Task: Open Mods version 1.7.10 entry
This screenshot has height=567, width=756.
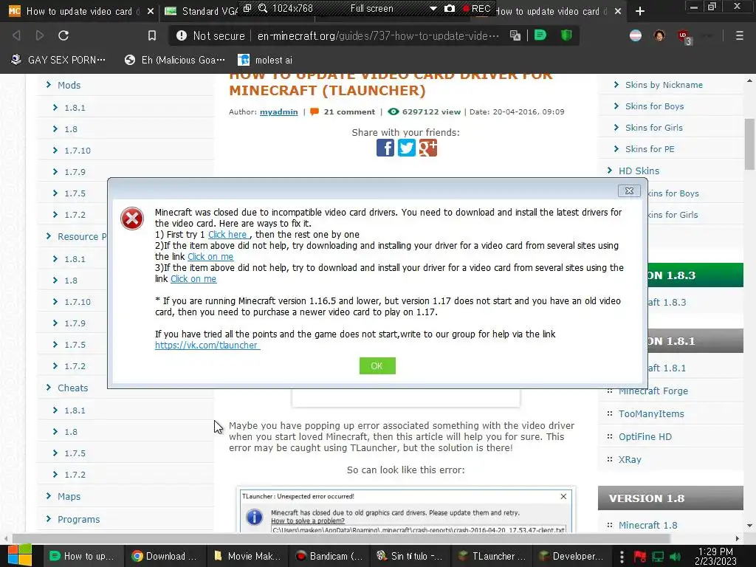Action: (77, 151)
